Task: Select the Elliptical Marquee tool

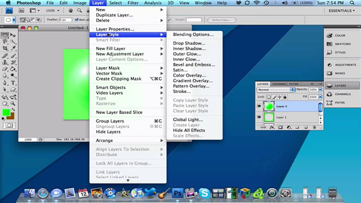Action: click(x=5, y=35)
